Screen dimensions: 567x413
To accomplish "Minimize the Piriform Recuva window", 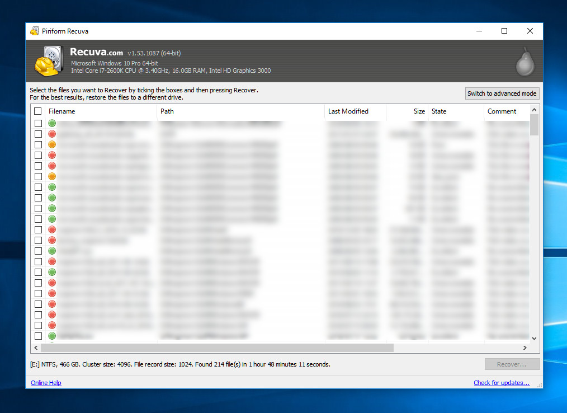I will [x=479, y=31].
